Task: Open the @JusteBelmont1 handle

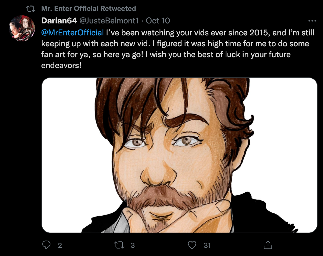Action: click(109, 20)
